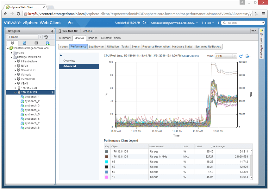Image resolution: width=269 pixels, height=190 pixels.
Task: Select the Issues sub-tab
Action: tap(64, 47)
